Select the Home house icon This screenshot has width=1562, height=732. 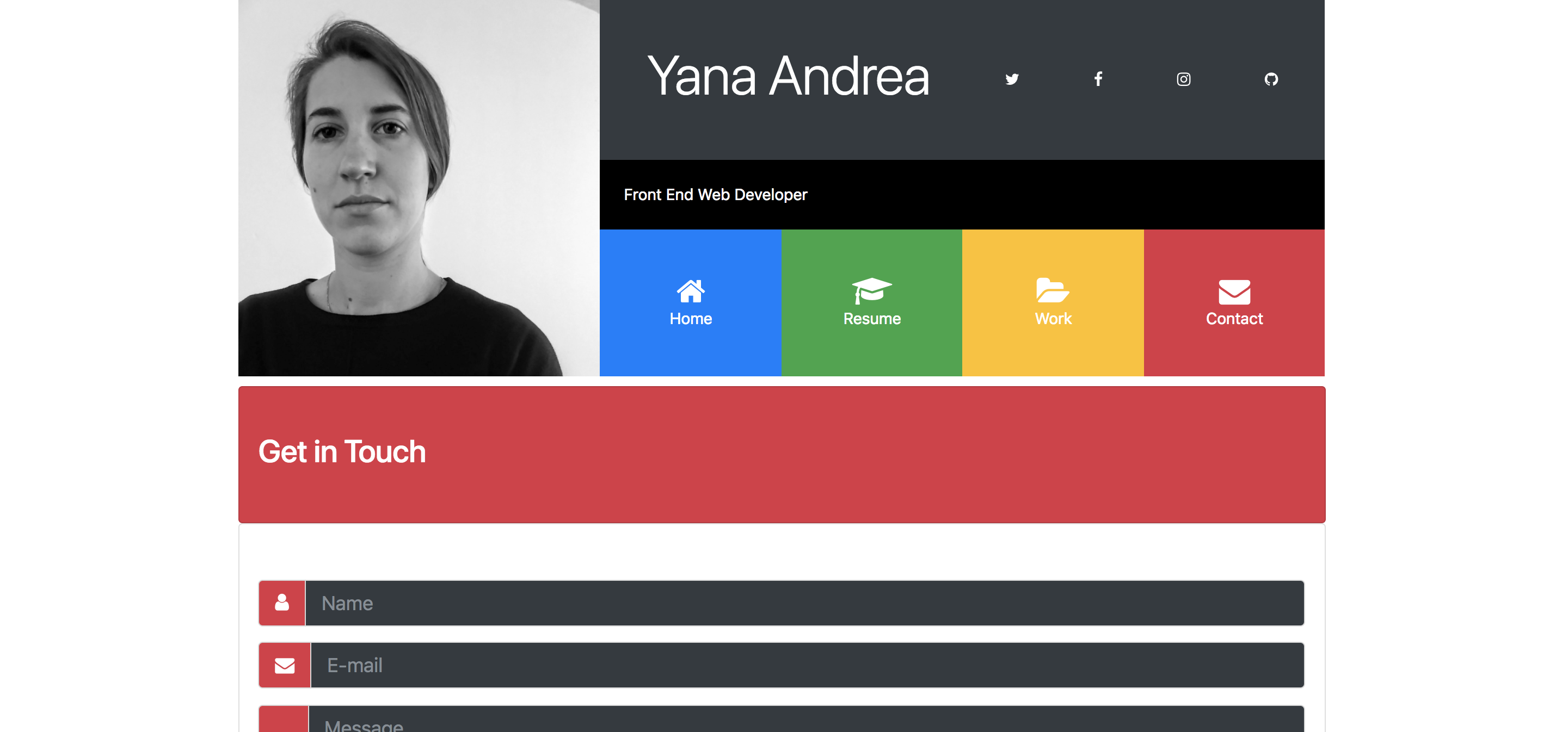[x=691, y=291]
